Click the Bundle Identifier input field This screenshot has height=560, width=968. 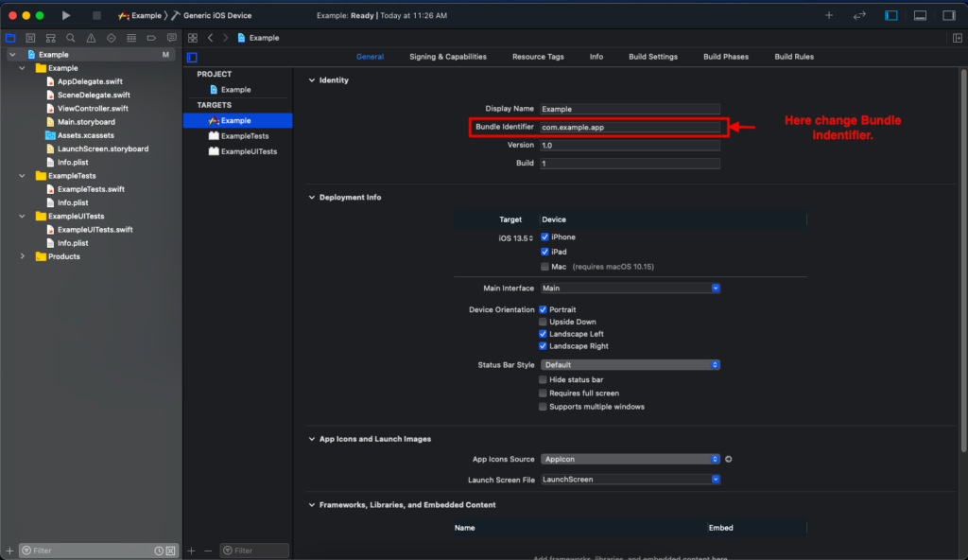point(631,126)
